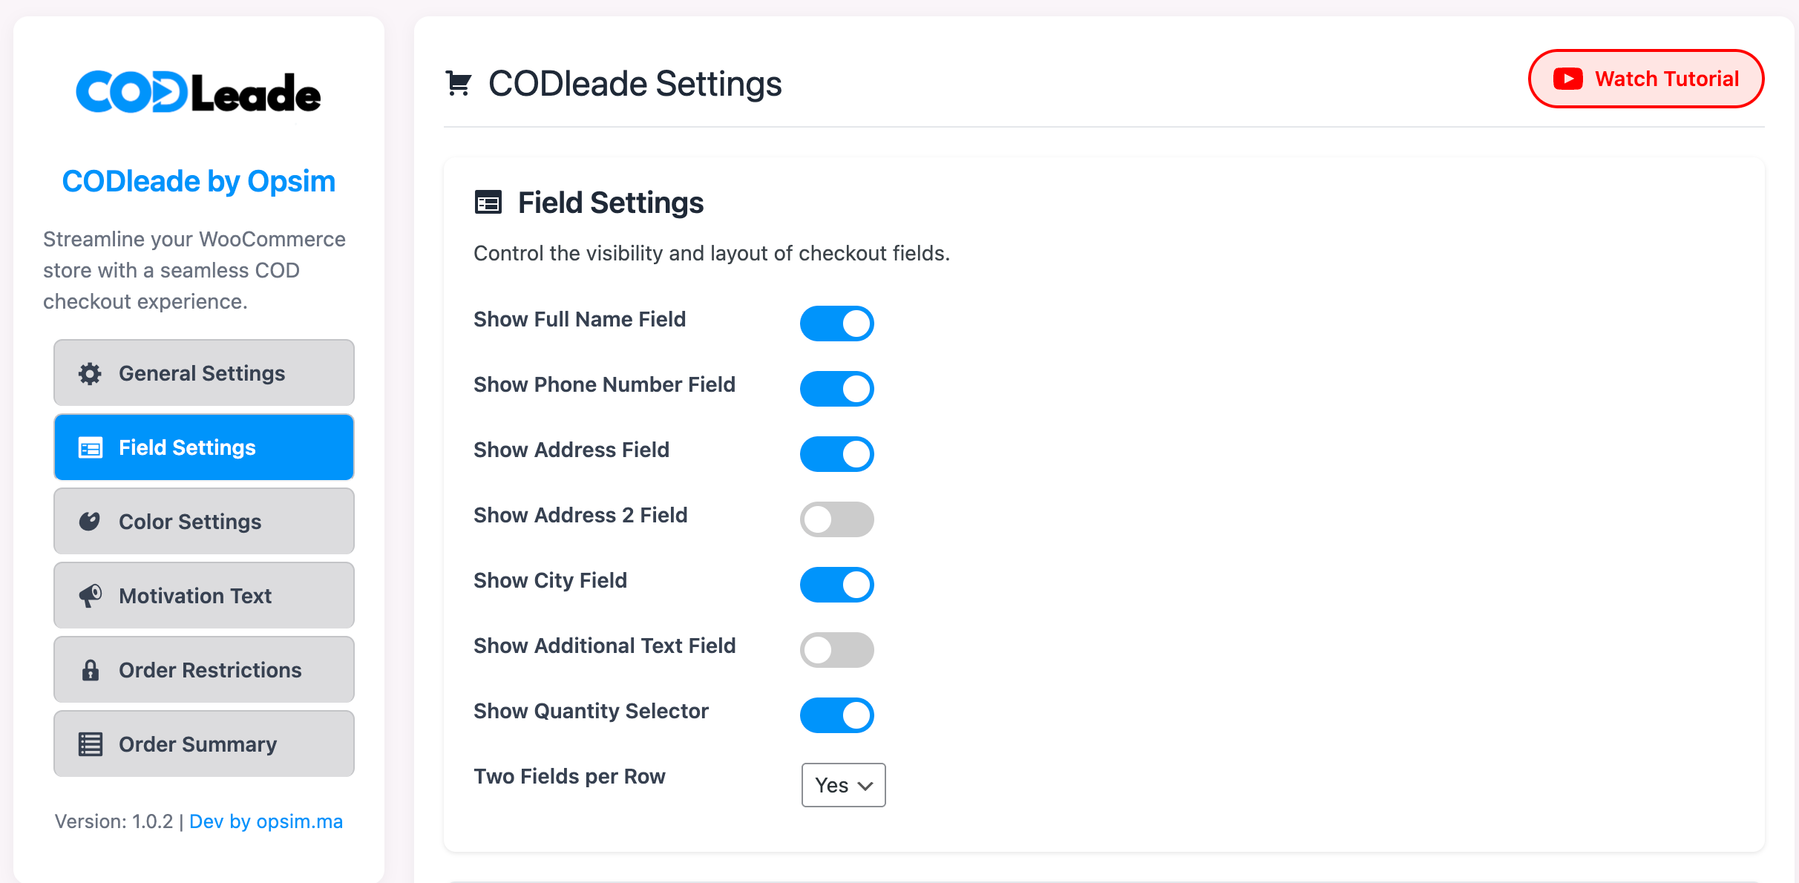
Task: Click the gear icon beside General Settings
Action: coord(90,373)
